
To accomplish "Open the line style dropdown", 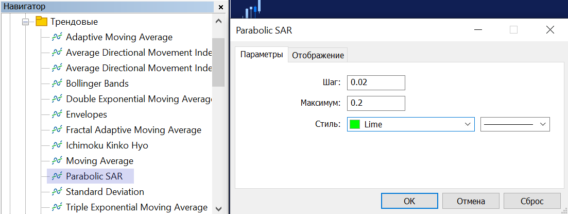I will [515, 124].
